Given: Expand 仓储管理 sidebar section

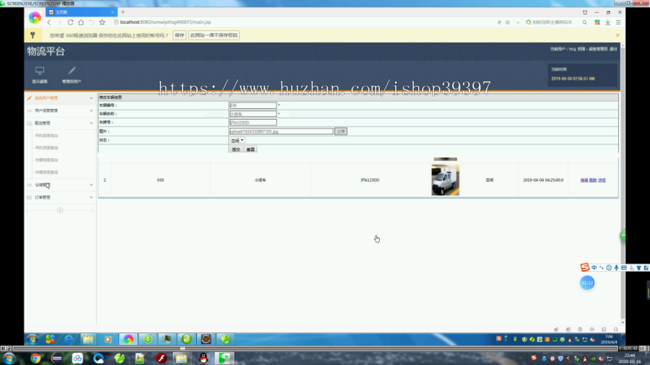Looking at the screenshot, I should (60, 185).
